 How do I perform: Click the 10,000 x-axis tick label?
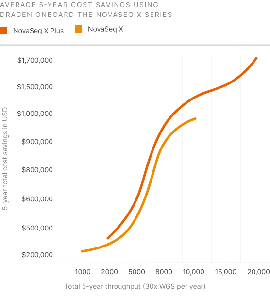point(193,272)
